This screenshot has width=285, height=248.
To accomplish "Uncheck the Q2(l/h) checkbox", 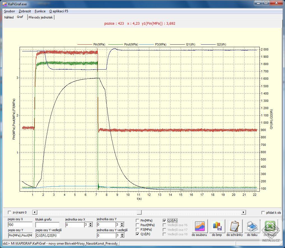I will coord(165,221).
